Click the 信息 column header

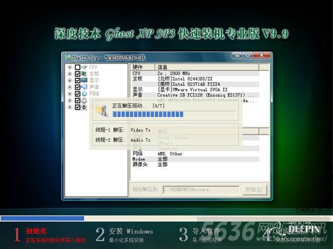[x=207, y=67]
